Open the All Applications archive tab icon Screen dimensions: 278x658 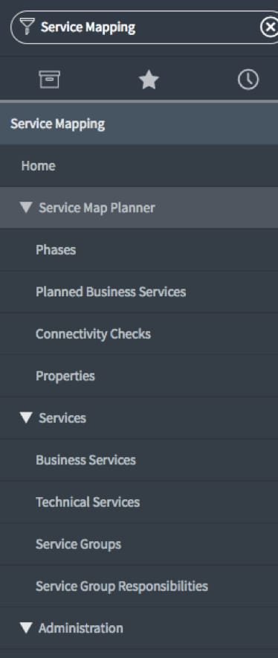pos(50,80)
